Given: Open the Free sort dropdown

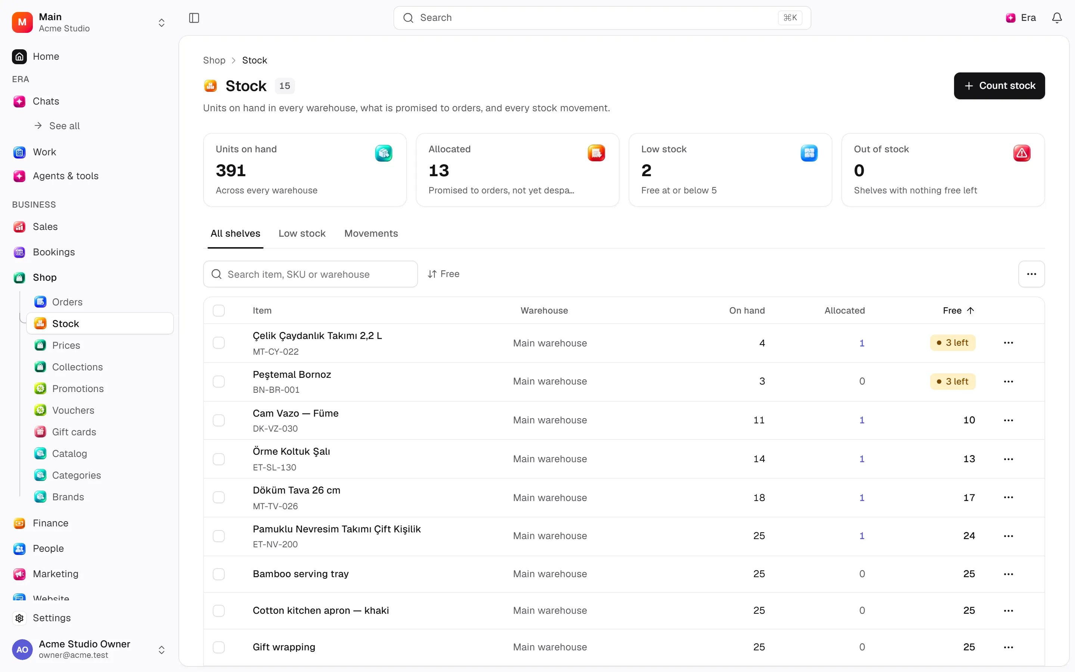Looking at the screenshot, I should (443, 274).
